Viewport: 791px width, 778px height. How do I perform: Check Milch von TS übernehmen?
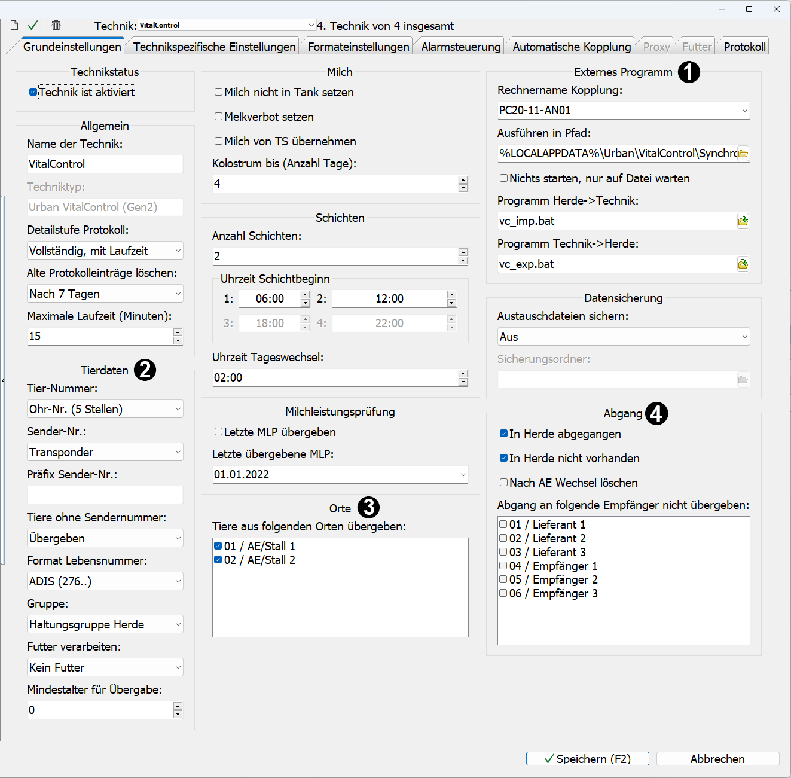click(x=219, y=141)
